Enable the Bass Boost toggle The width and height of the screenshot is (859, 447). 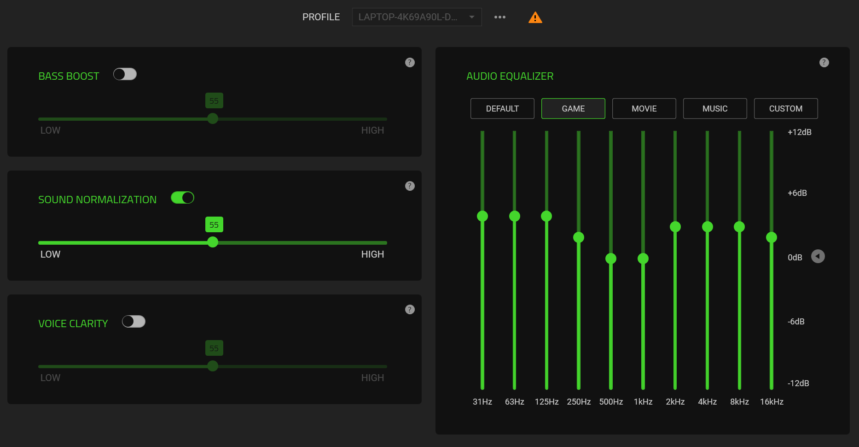click(x=125, y=74)
